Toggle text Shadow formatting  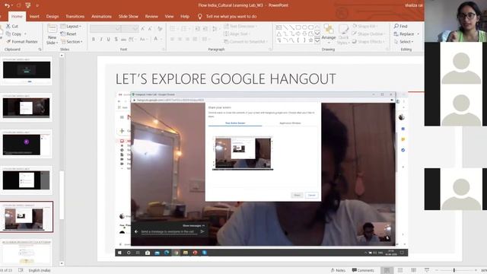tap(116, 40)
